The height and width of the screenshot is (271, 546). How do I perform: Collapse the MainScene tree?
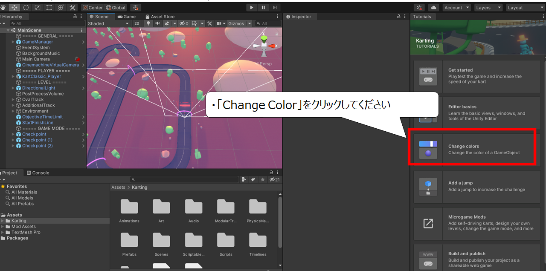click(x=8, y=30)
